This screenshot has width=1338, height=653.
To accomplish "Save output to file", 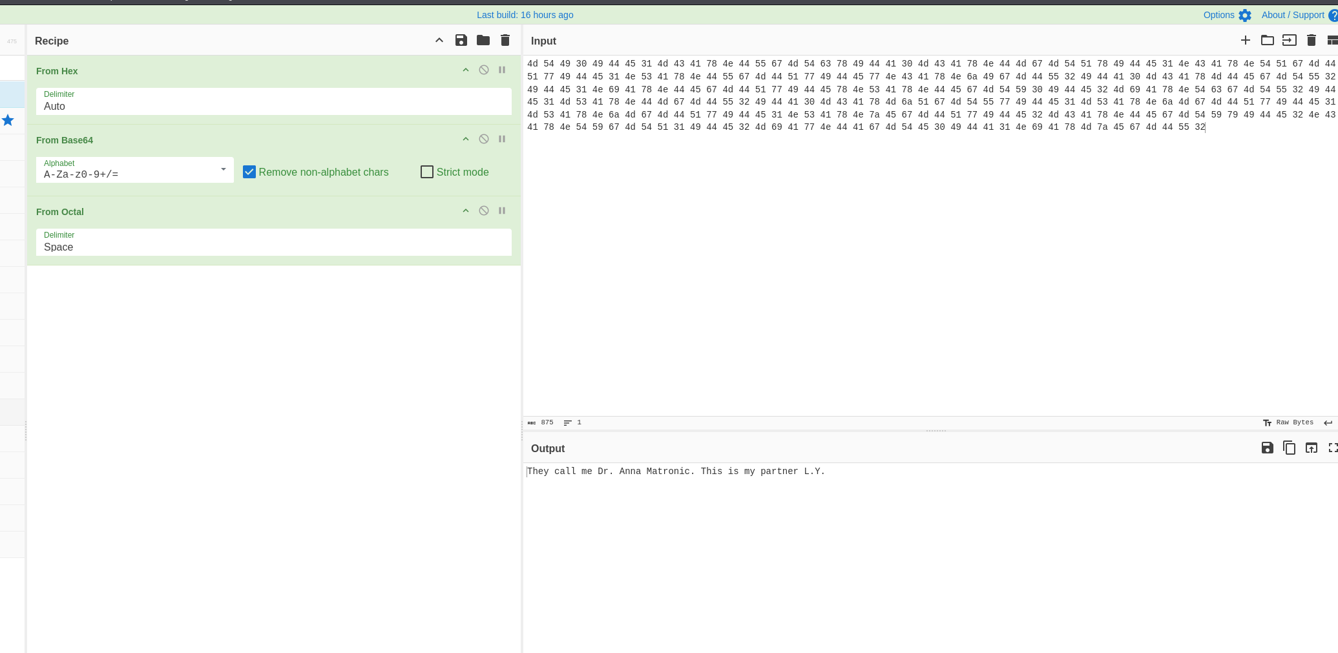I will click(1268, 448).
